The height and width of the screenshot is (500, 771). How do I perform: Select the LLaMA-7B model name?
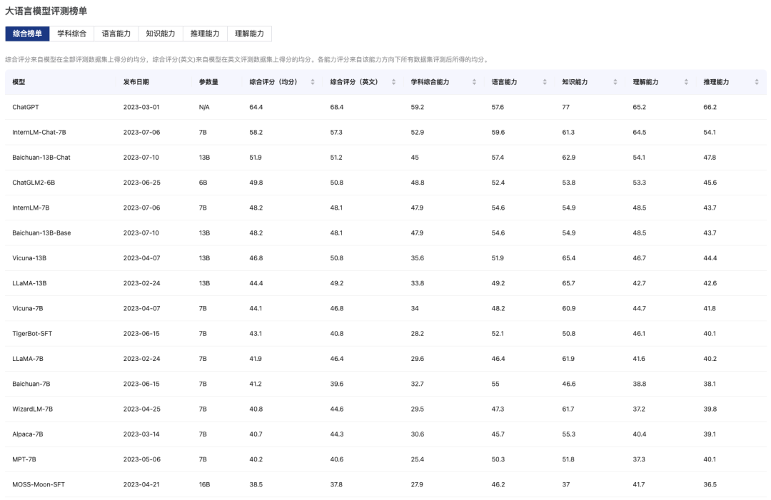coord(28,359)
